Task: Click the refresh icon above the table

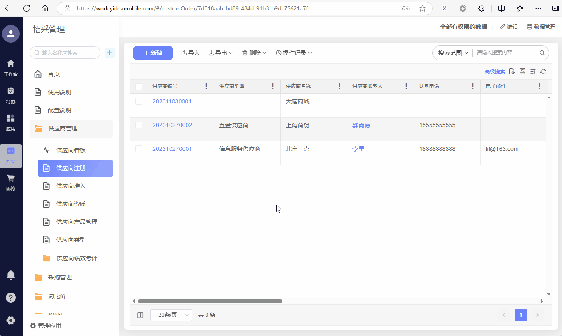Action: [x=543, y=72]
